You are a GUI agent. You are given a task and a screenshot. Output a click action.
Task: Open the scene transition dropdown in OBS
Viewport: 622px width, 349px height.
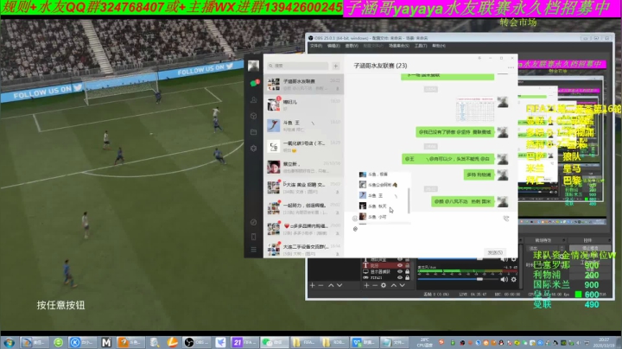pos(544,248)
